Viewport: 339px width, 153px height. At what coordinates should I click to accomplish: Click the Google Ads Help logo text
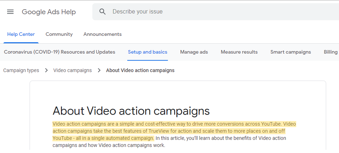[49, 12]
